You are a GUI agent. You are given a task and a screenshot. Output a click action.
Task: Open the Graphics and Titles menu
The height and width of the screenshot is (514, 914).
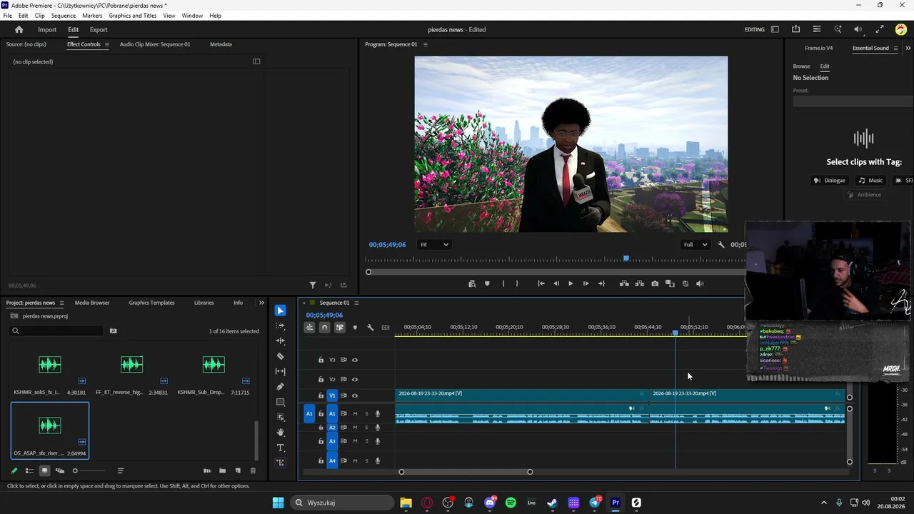pyautogui.click(x=133, y=16)
